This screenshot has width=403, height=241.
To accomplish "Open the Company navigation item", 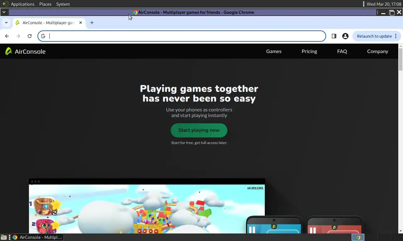I will pyautogui.click(x=377, y=51).
